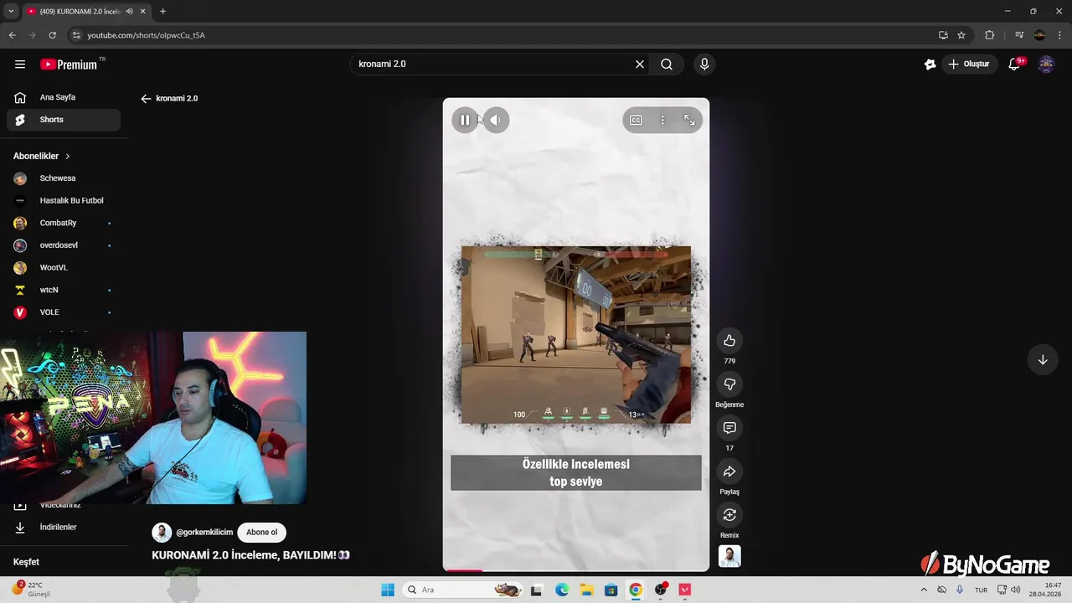Open wtcN subscription channel
Screen dimensions: 1072x603
tap(64, 290)
